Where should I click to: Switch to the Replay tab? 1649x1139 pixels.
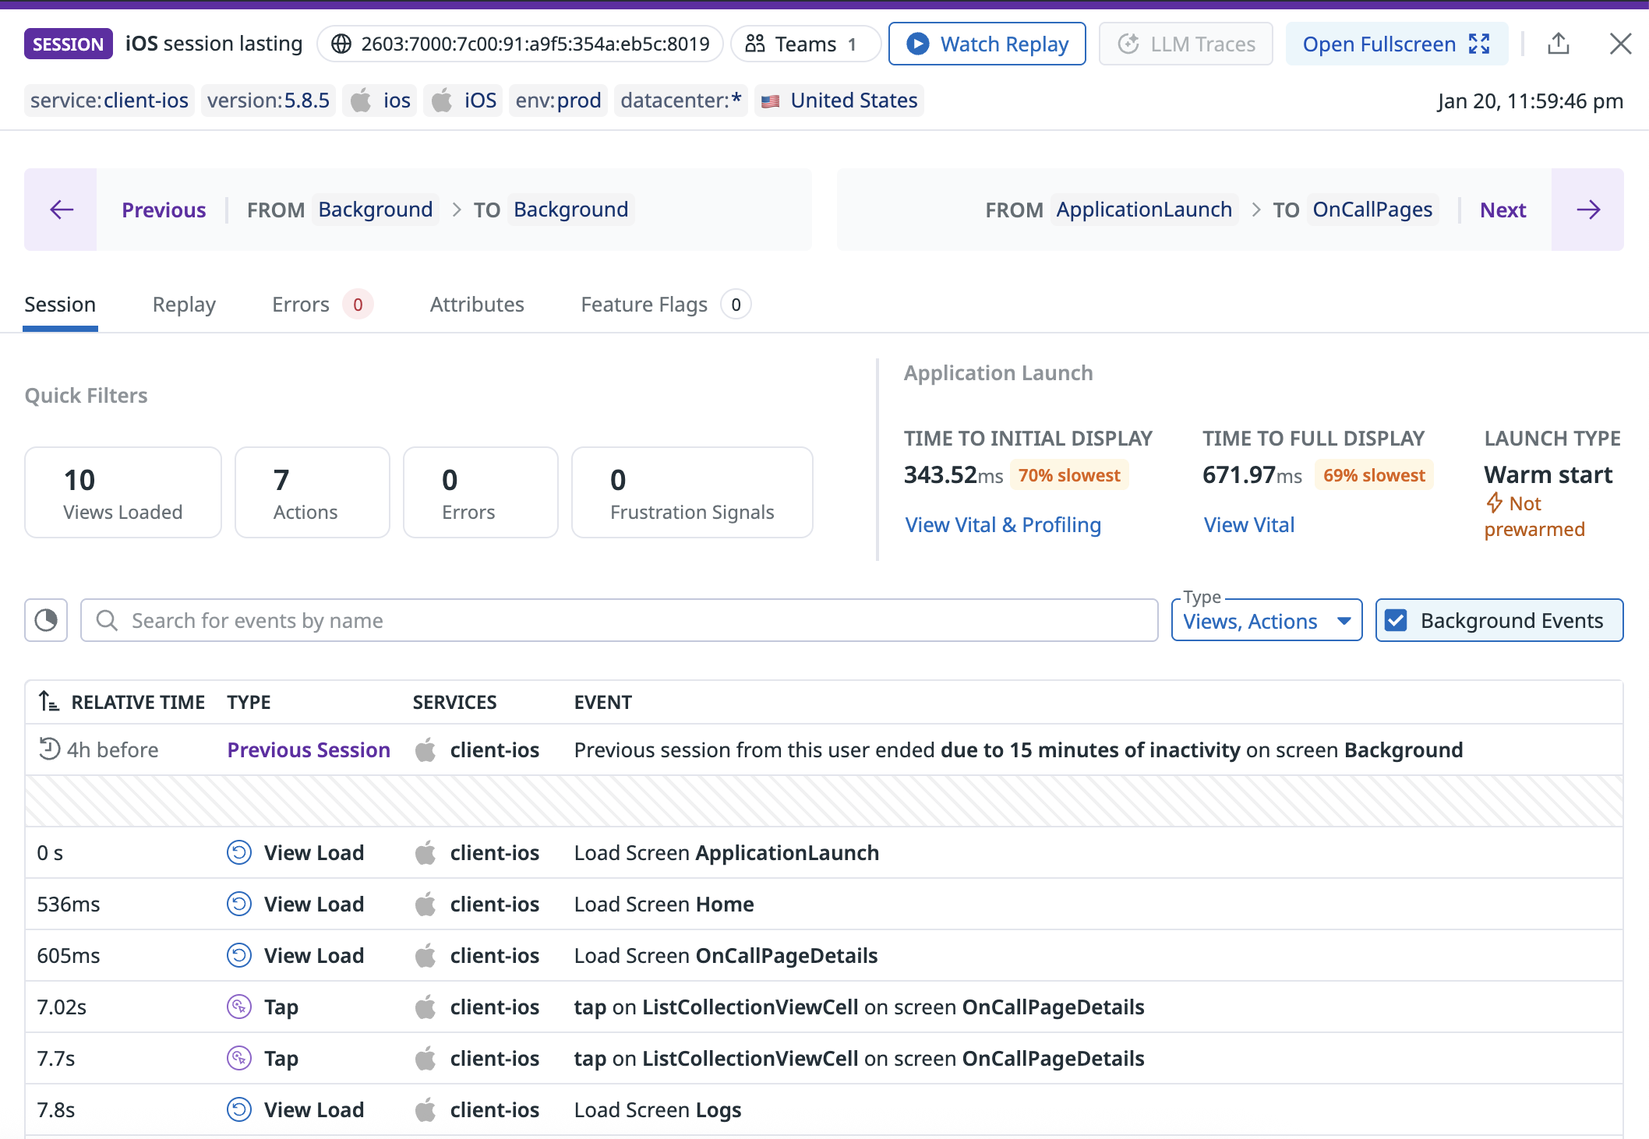(184, 305)
